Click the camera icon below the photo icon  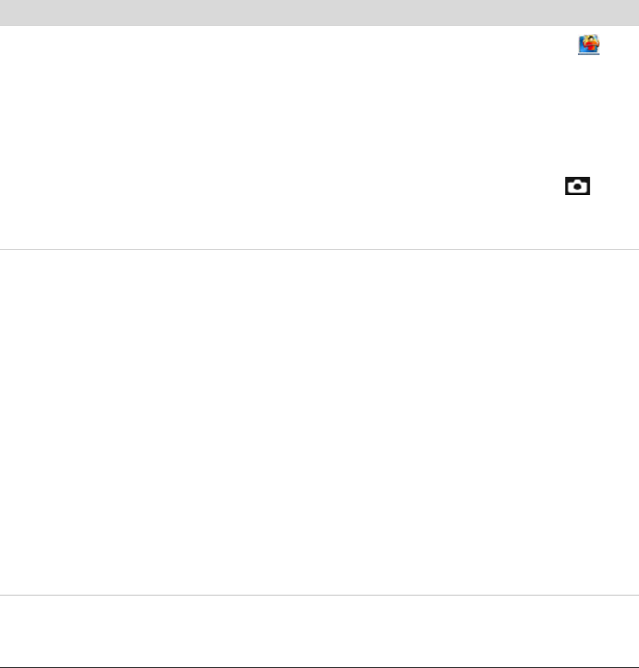tap(578, 186)
